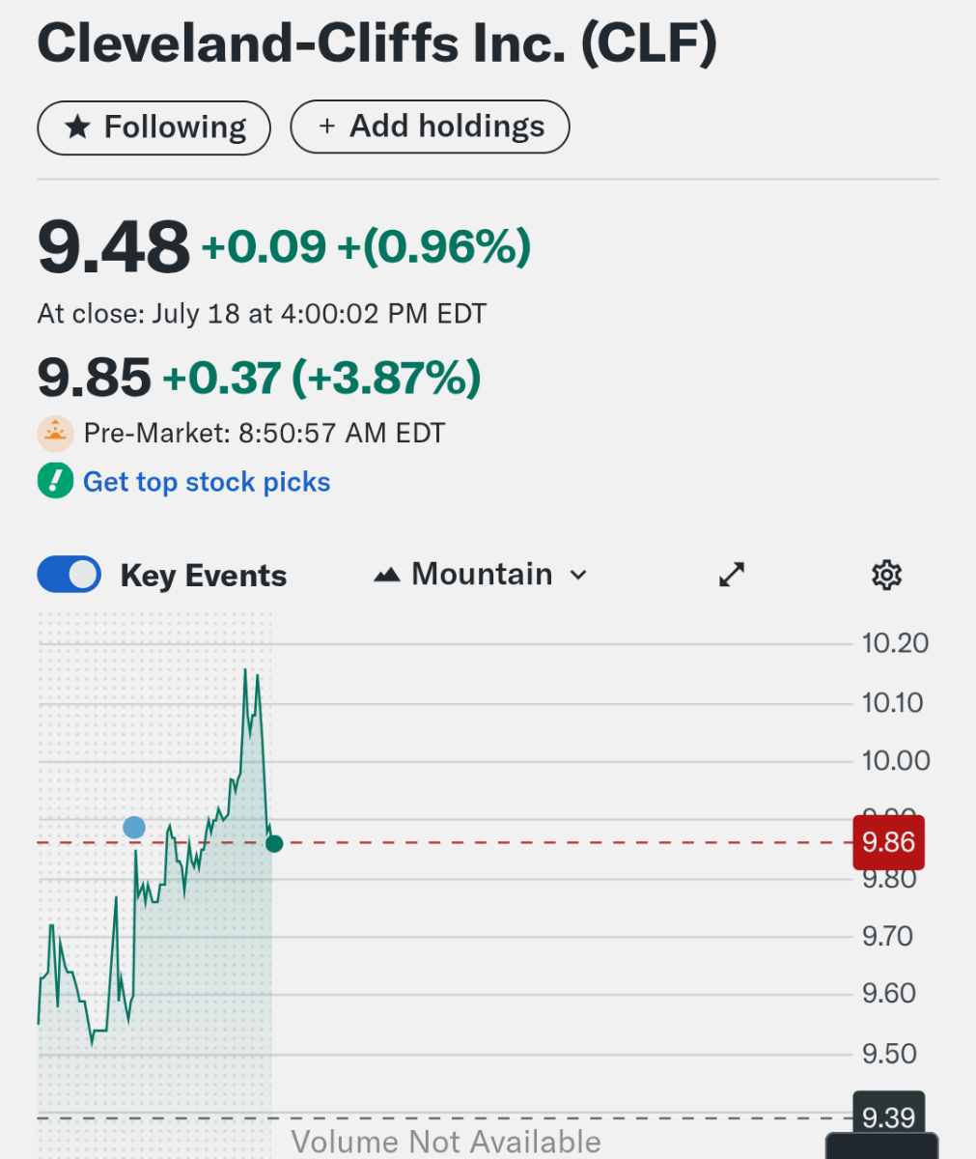This screenshot has width=976, height=1159.
Task: Click the Cleveland-Cliffs Inc. (CLF) title
Action: (x=376, y=43)
